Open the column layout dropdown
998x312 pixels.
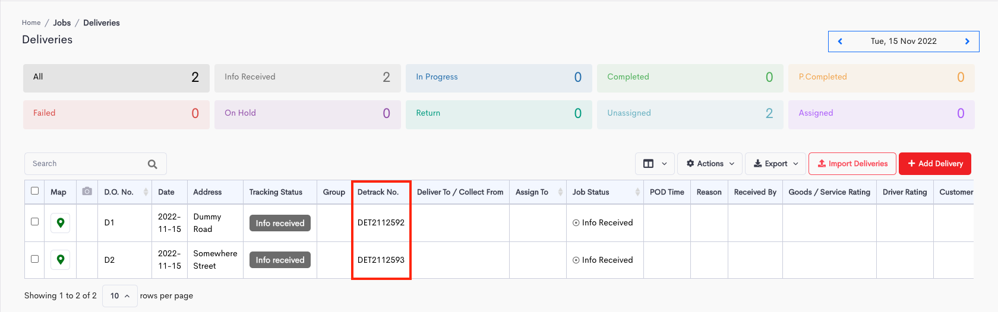655,164
